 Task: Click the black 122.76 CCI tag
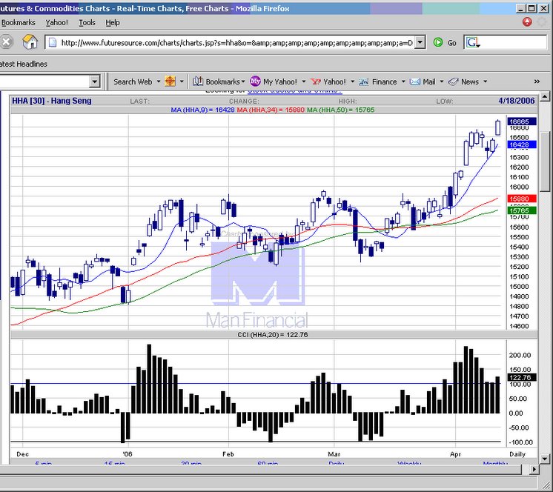522,377
